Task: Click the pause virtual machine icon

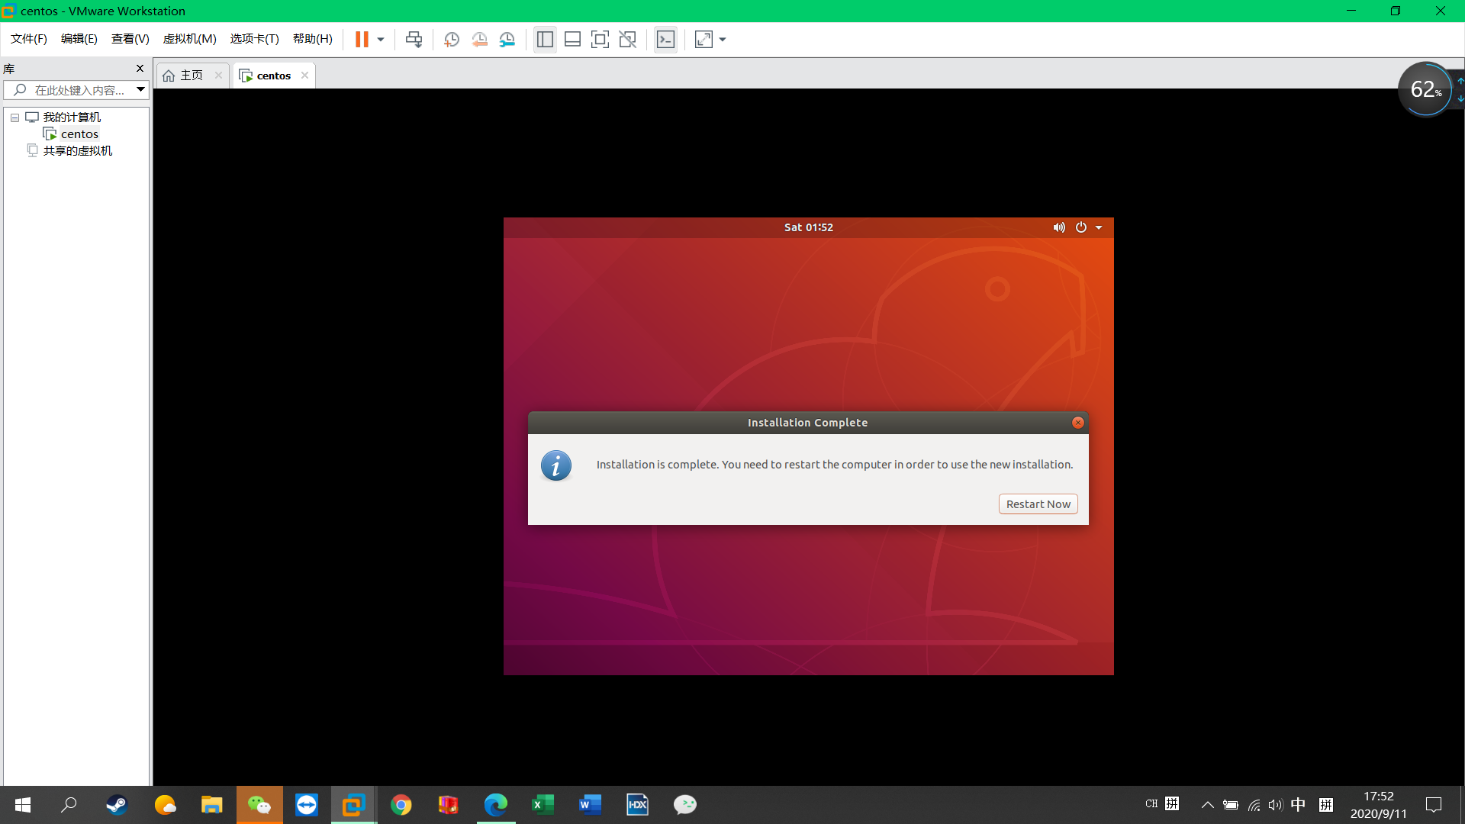Action: pyautogui.click(x=362, y=40)
